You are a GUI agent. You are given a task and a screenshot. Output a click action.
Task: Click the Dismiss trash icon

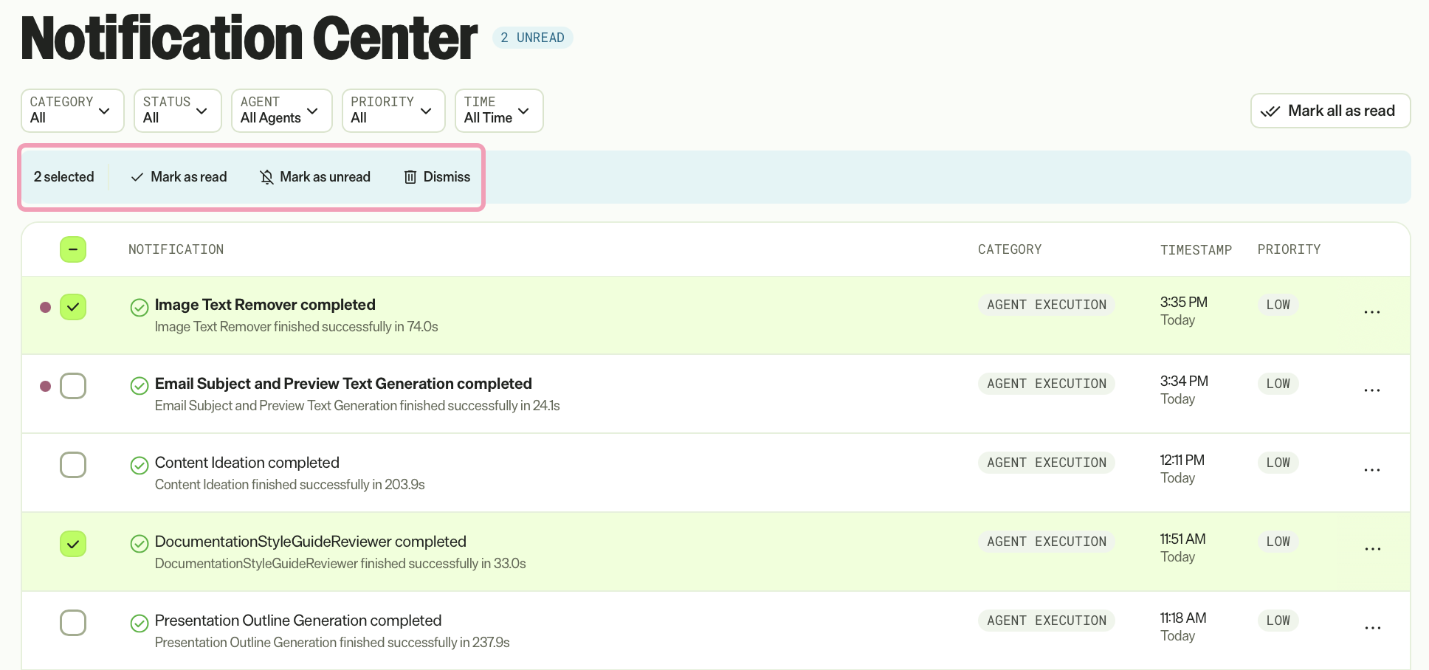point(410,177)
